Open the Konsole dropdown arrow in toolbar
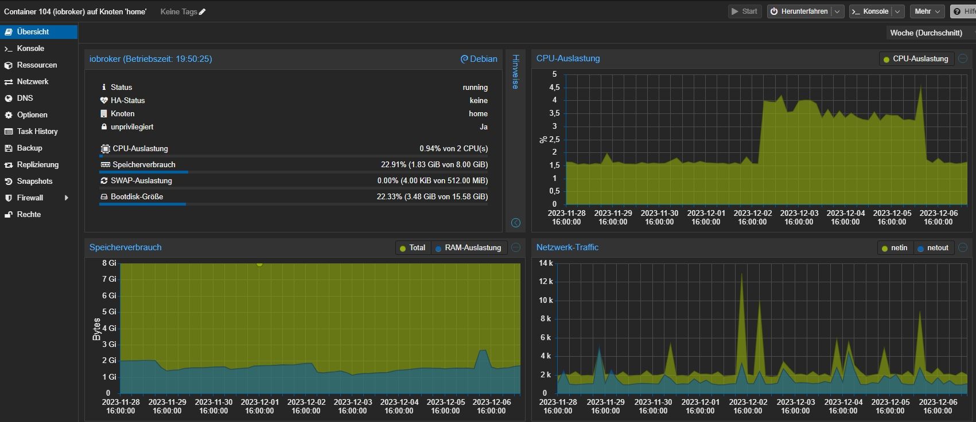The image size is (976, 422). coord(898,11)
